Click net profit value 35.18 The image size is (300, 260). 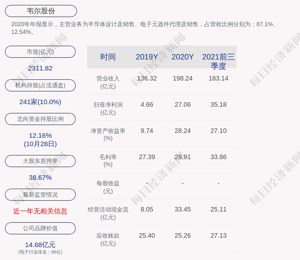tap(218, 105)
